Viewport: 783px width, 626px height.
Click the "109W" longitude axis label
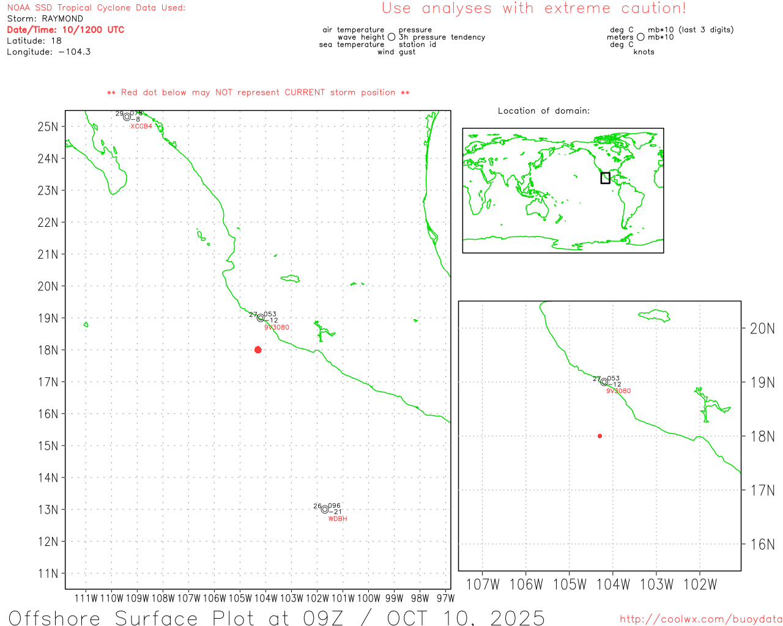click(x=137, y=598)
